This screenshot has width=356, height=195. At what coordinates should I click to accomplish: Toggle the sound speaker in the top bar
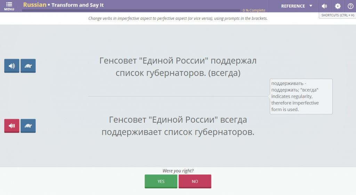(324, 6)
